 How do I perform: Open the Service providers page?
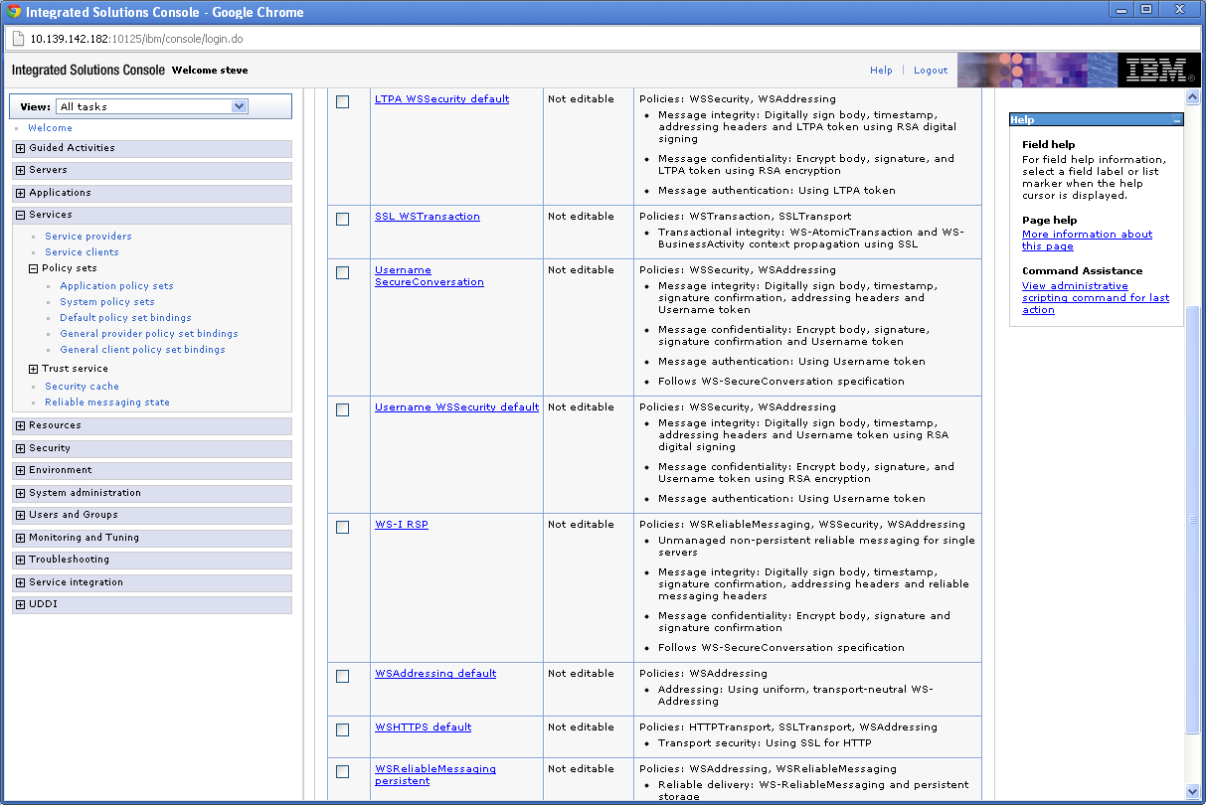tap(87, 236)
